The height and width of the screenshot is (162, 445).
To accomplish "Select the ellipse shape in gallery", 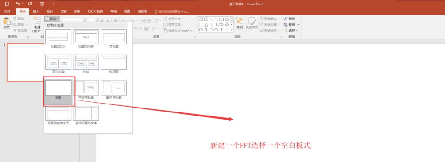I will pos(227,19).
